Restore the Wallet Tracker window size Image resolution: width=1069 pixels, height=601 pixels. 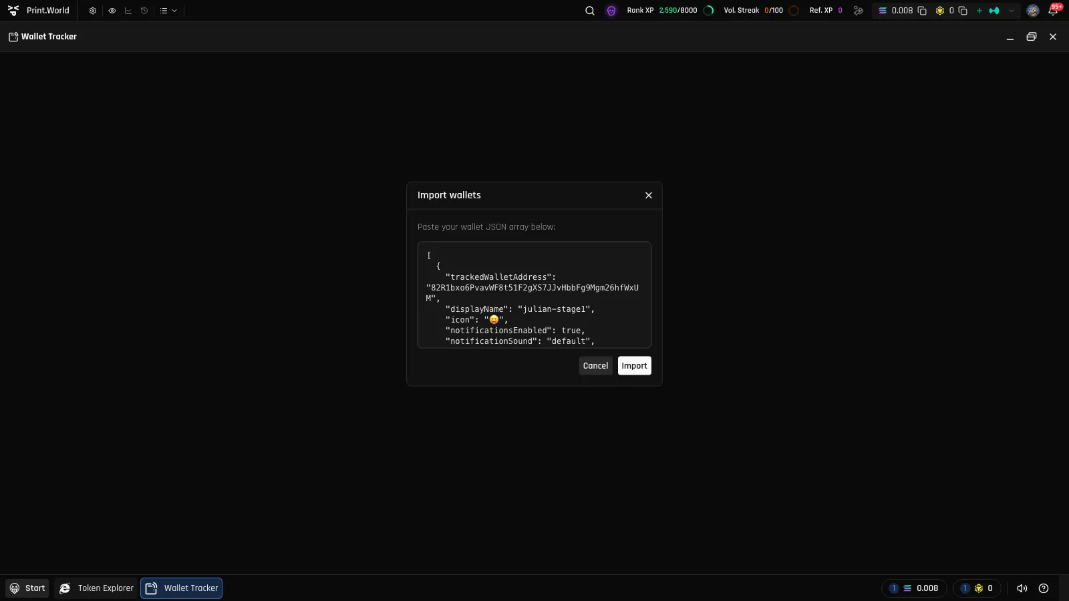click(1032, 37)
